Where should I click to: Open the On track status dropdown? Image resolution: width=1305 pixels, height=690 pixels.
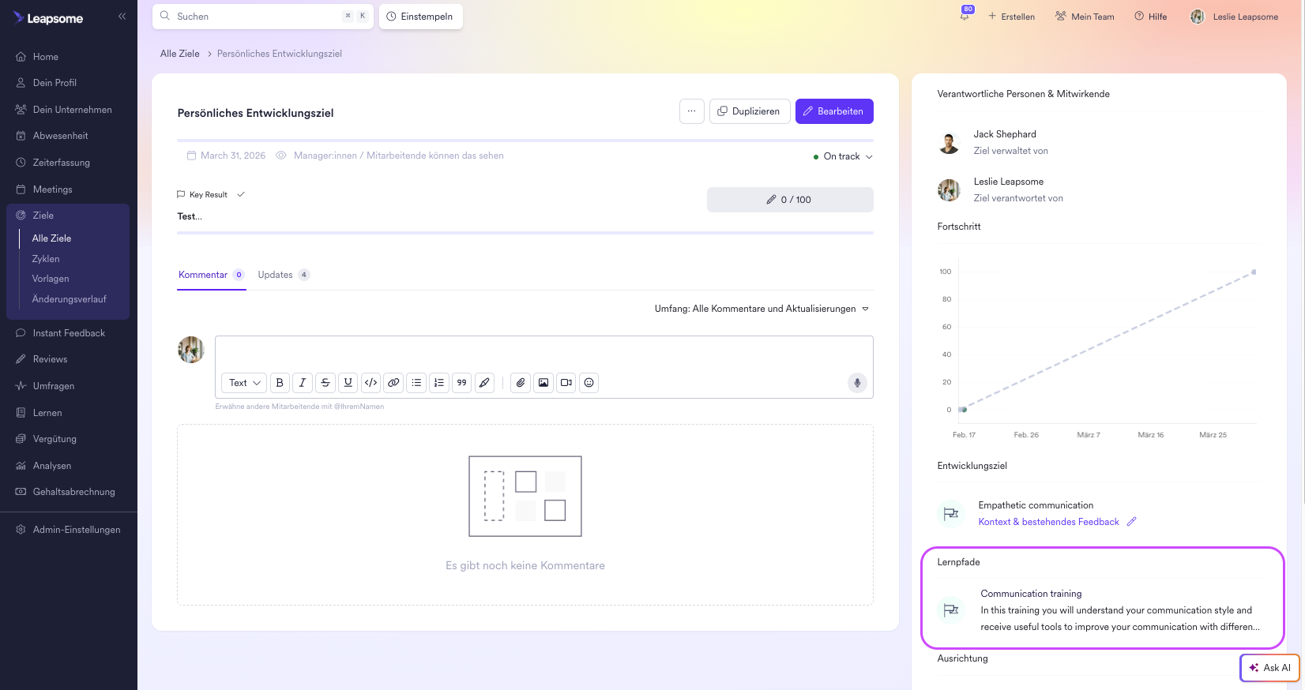843,156
